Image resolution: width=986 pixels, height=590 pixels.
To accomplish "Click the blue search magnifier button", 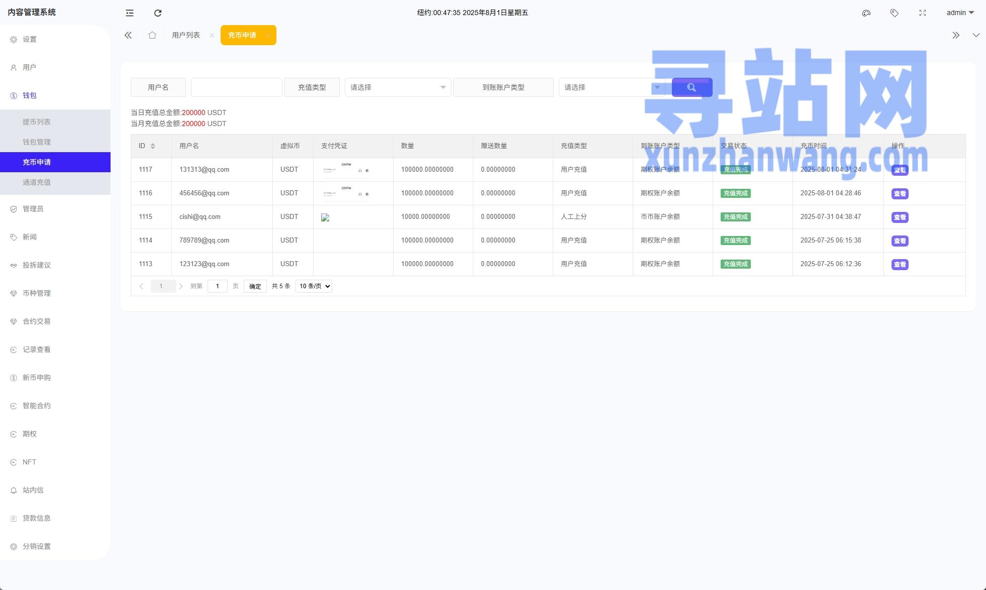I will [692, 87].
